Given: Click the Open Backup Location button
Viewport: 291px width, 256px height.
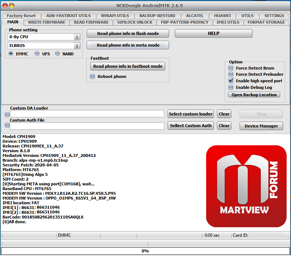Looking at the screenshot, I should (x=254, y=95).
